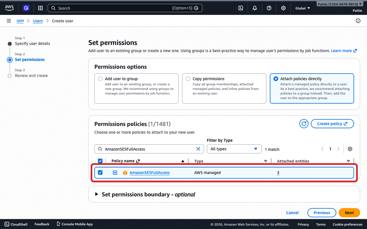Click Create policy button
Image resolution: width=367 pixels, height=229 pixels.
332,124
